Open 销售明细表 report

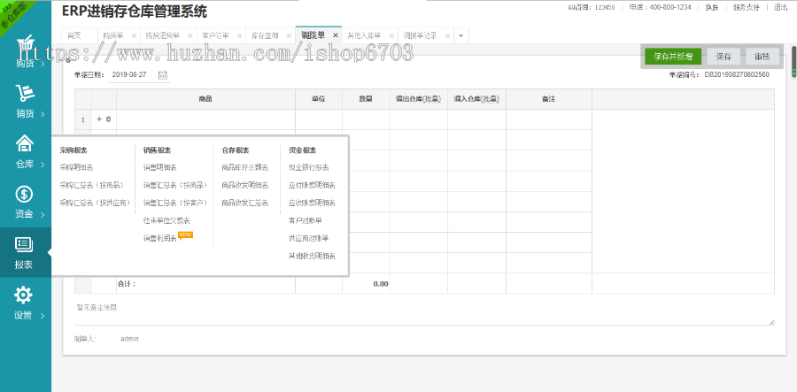[x=160, y=167]
